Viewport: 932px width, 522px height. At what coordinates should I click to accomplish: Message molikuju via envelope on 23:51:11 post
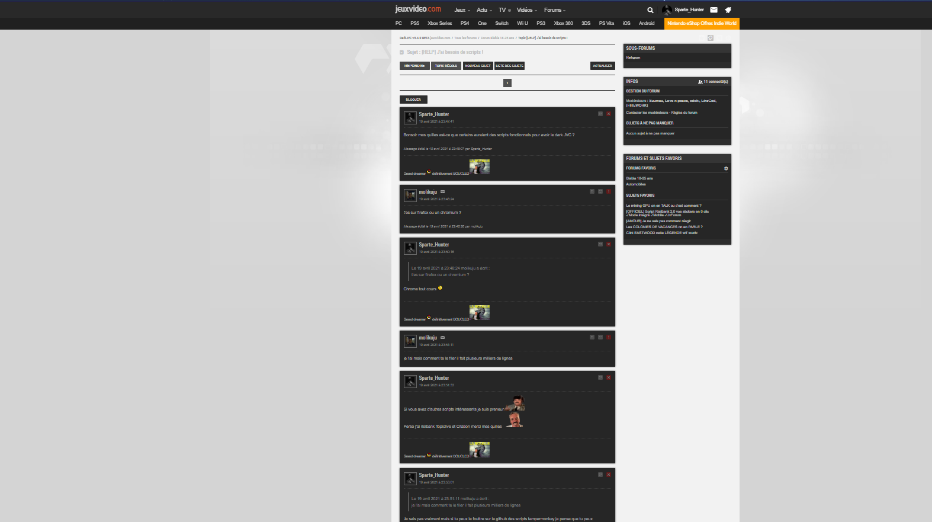442,338
